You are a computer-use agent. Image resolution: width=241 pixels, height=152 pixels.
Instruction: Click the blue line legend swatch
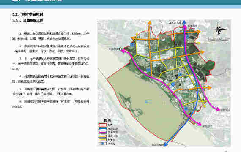102,128
